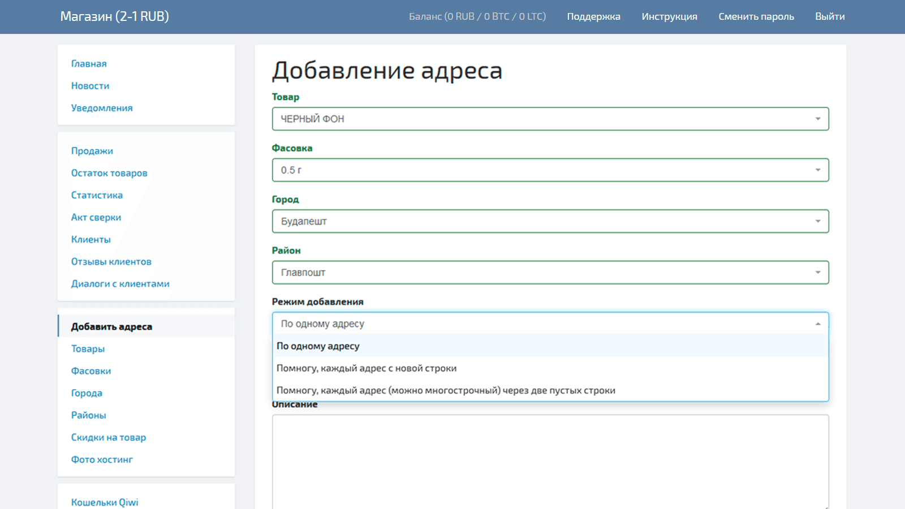The width and height of the screenshot is (905, 509).
Task: Open Районы in the sidebar
Action: [x=88, y=415]
